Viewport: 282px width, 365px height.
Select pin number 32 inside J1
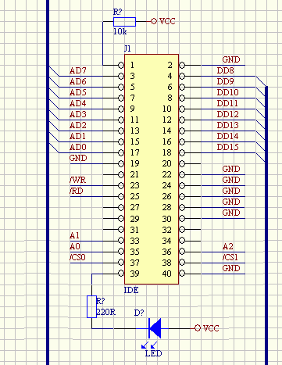[167, 230]
